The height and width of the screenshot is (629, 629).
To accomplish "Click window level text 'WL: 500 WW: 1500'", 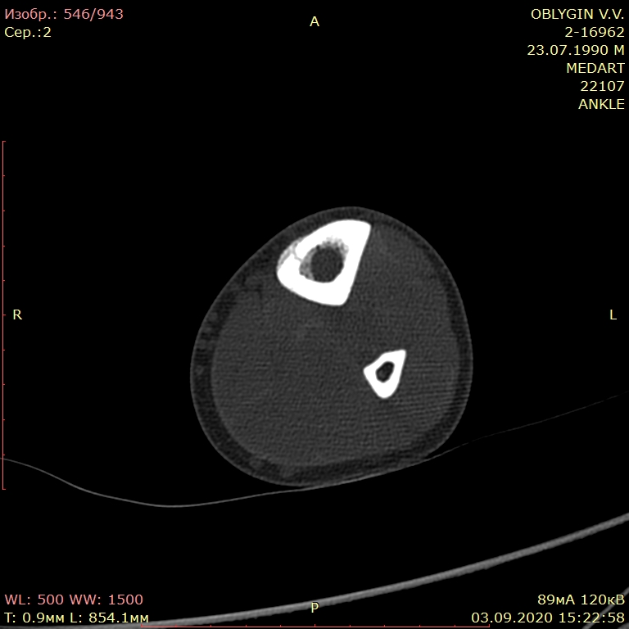I will [74, 600].
